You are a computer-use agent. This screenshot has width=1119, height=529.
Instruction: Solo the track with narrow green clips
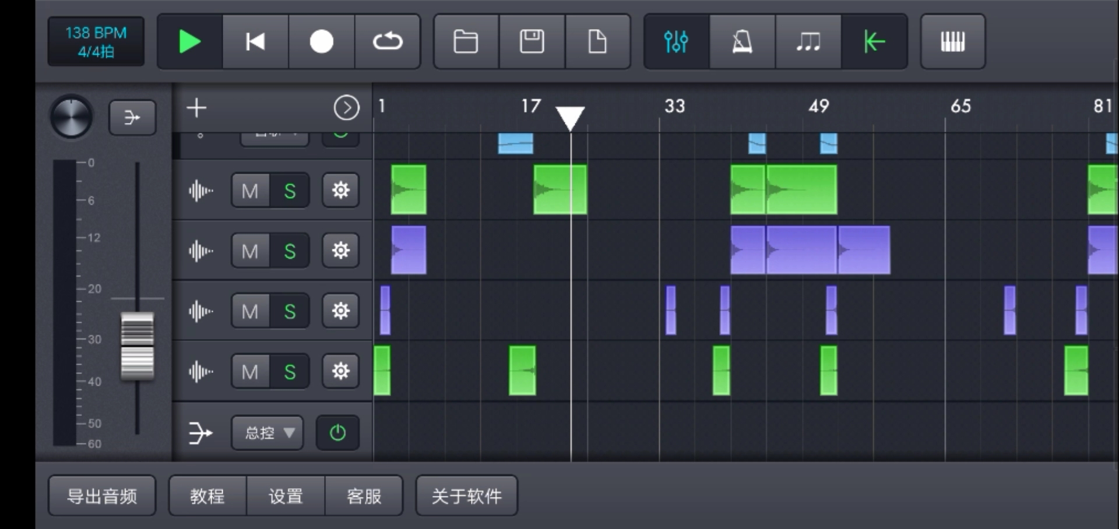tap(290, 371)
